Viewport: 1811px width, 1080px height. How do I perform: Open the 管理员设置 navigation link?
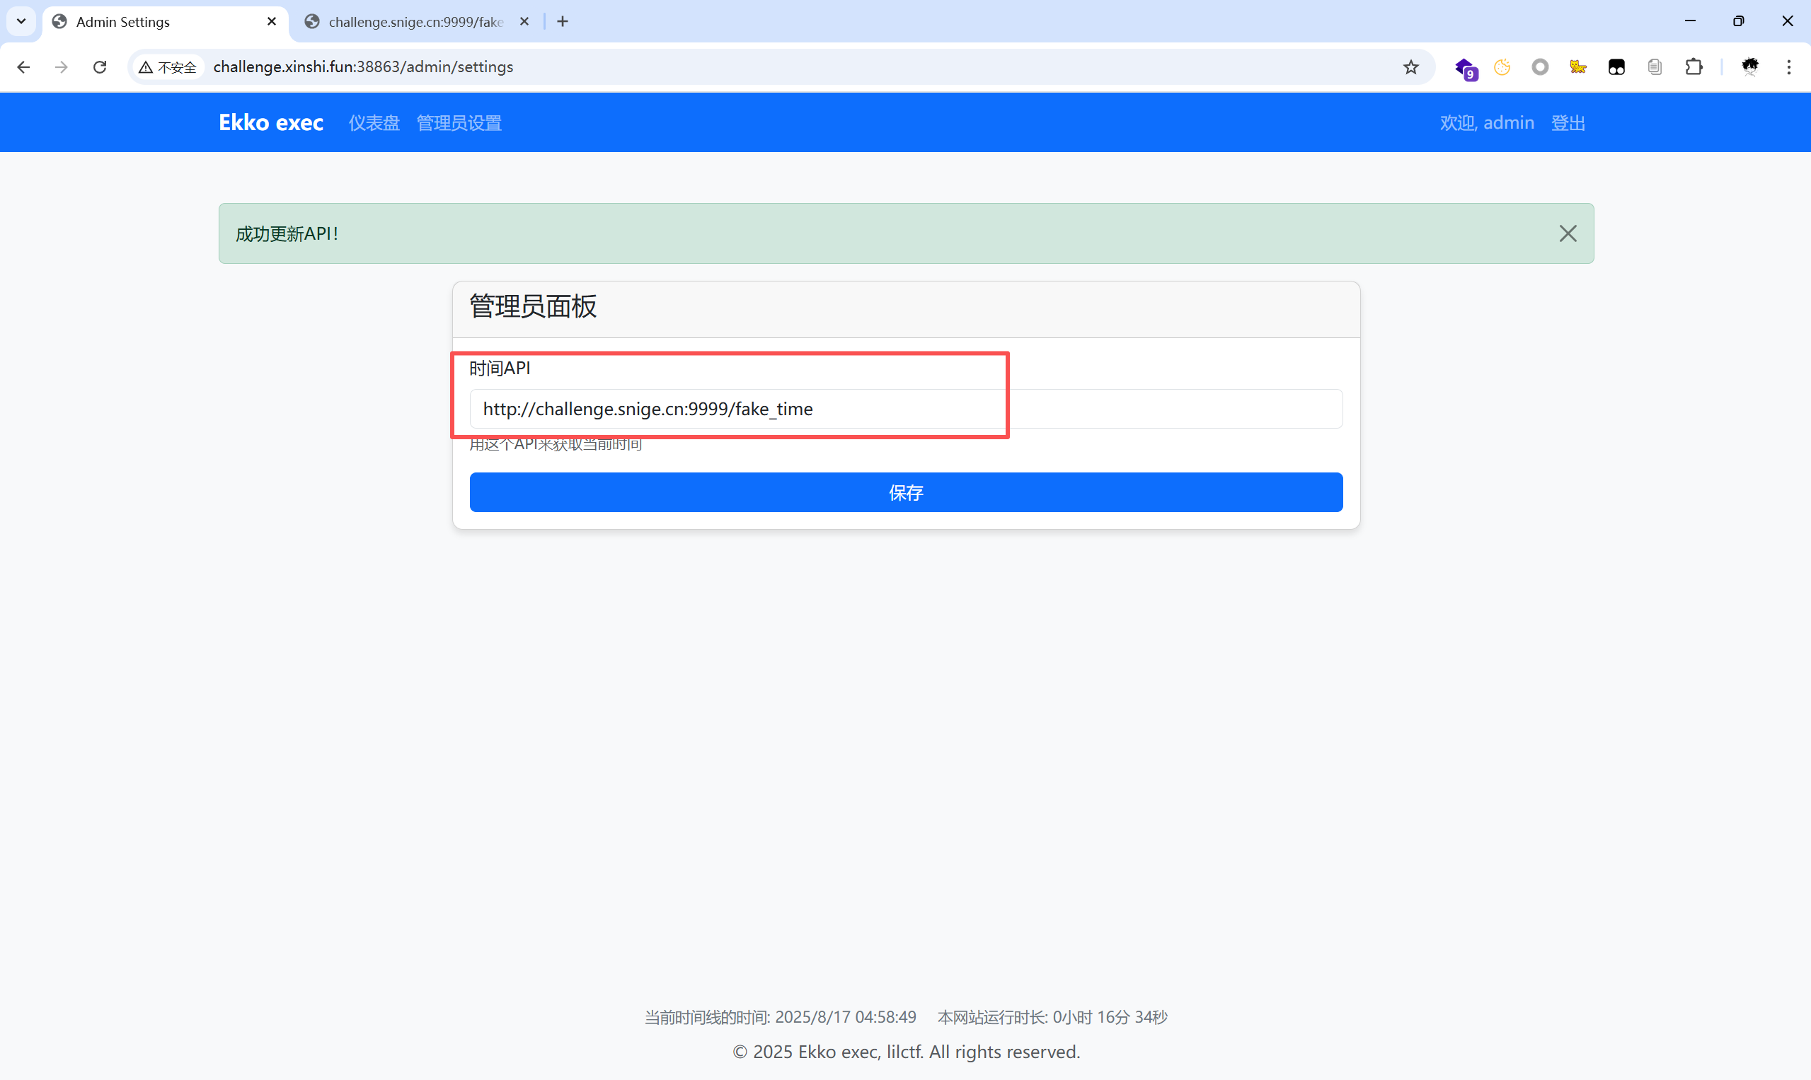(x=459, y=123)
